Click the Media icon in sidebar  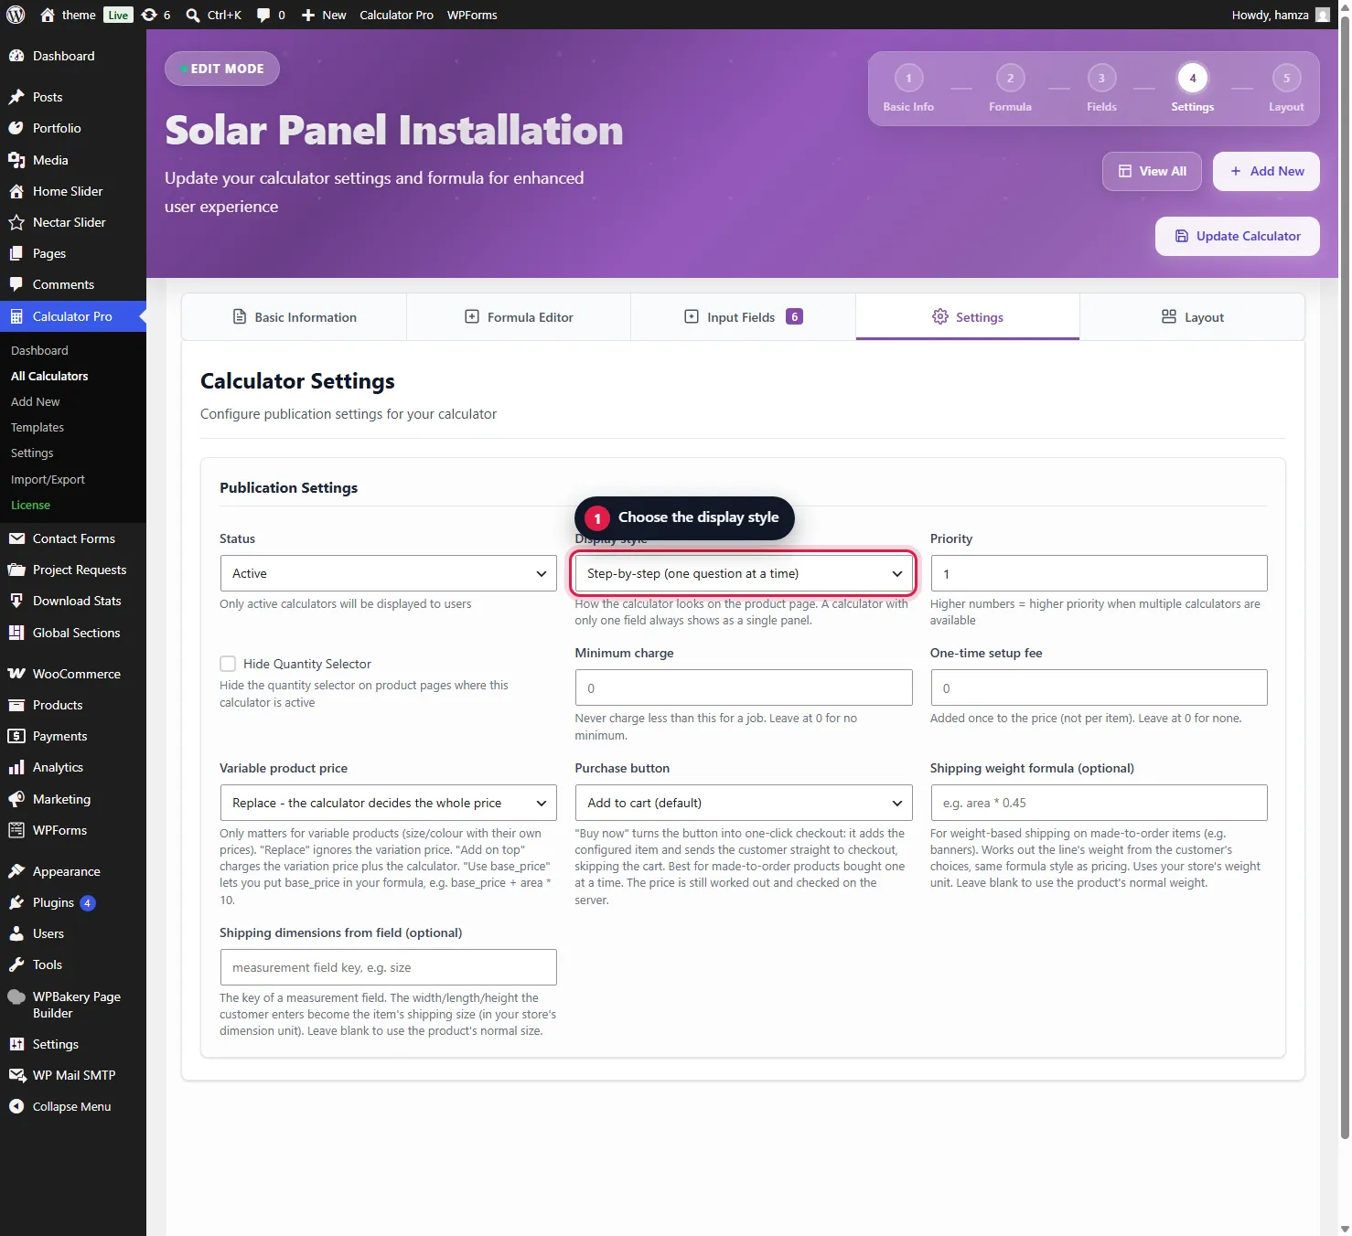(x=16, y=160)
